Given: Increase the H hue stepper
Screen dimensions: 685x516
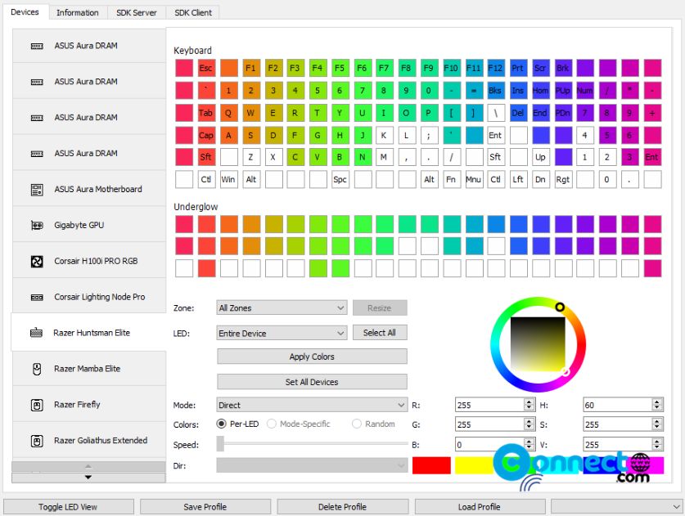Looking at the screenshot, I should tap(657, 402).
